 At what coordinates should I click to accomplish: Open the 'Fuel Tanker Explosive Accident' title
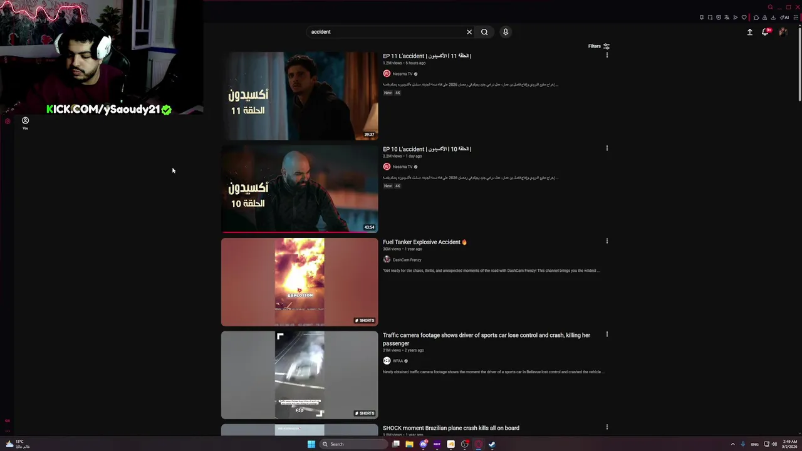[x=425, y=242]
